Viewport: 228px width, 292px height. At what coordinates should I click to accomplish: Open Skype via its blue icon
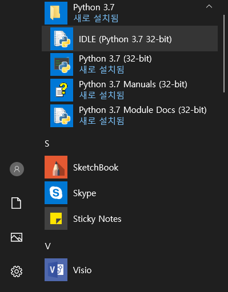[x=56, y=193]
